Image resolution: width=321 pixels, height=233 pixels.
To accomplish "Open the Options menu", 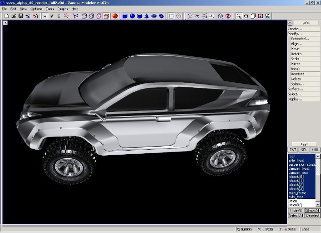I will [x=36, y=9].
